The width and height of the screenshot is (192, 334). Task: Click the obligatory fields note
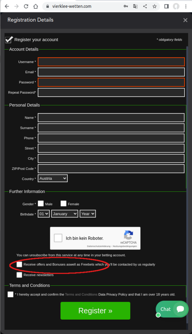[170, 39]
